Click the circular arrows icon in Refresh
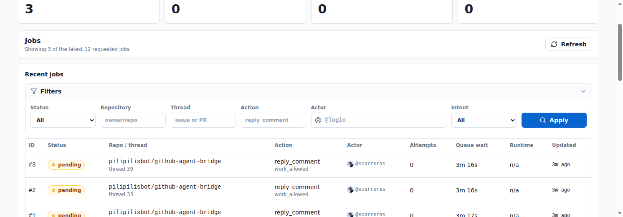This screenshot has height=217, width=623. tap(554, 44)
